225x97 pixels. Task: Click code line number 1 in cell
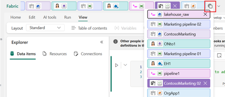pyautogui.click(x=141, y=67)
